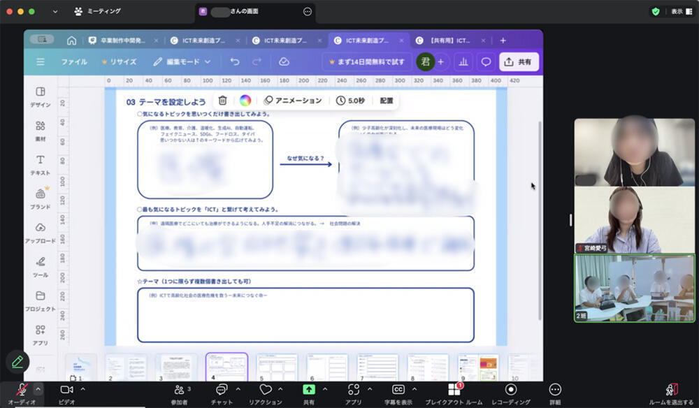Open the ファイル menu

coord(74,61)
